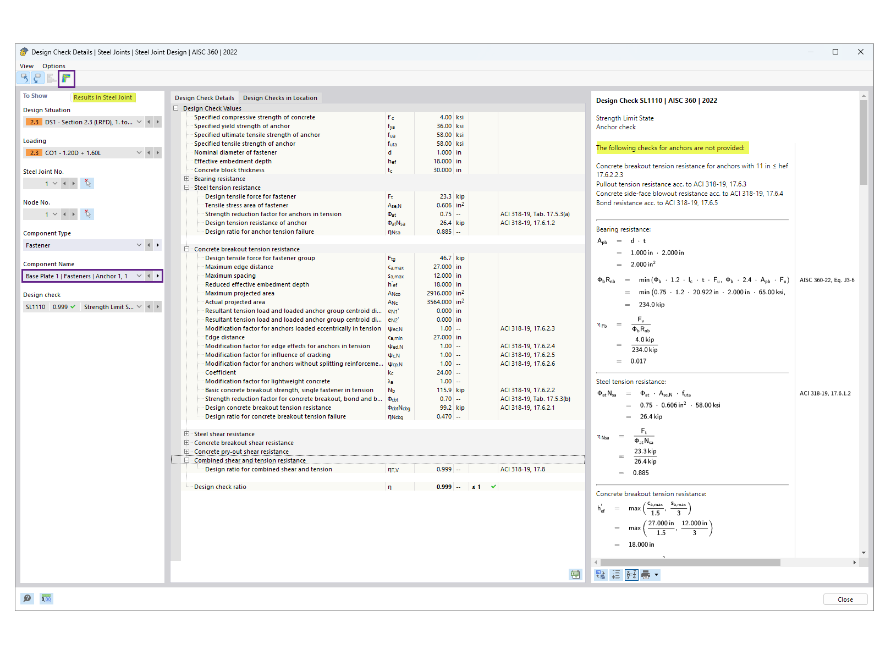
Task: Switch to the Design Checks in Location tab
Action: (x=280, y=97)
